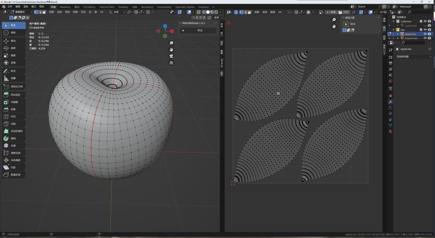Image resolution: width=435 pixels, height=238 pixels.
Task: Select the Bevel (倒角) tool
Action: coord(13,109)
